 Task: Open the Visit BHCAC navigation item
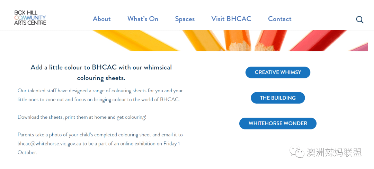click(x=231, y=19)
